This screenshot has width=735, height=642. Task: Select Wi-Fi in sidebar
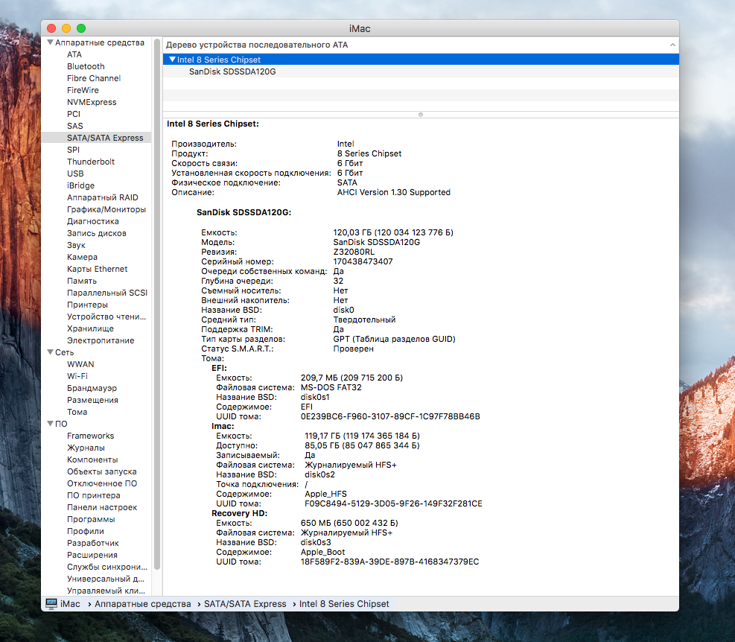77,376
